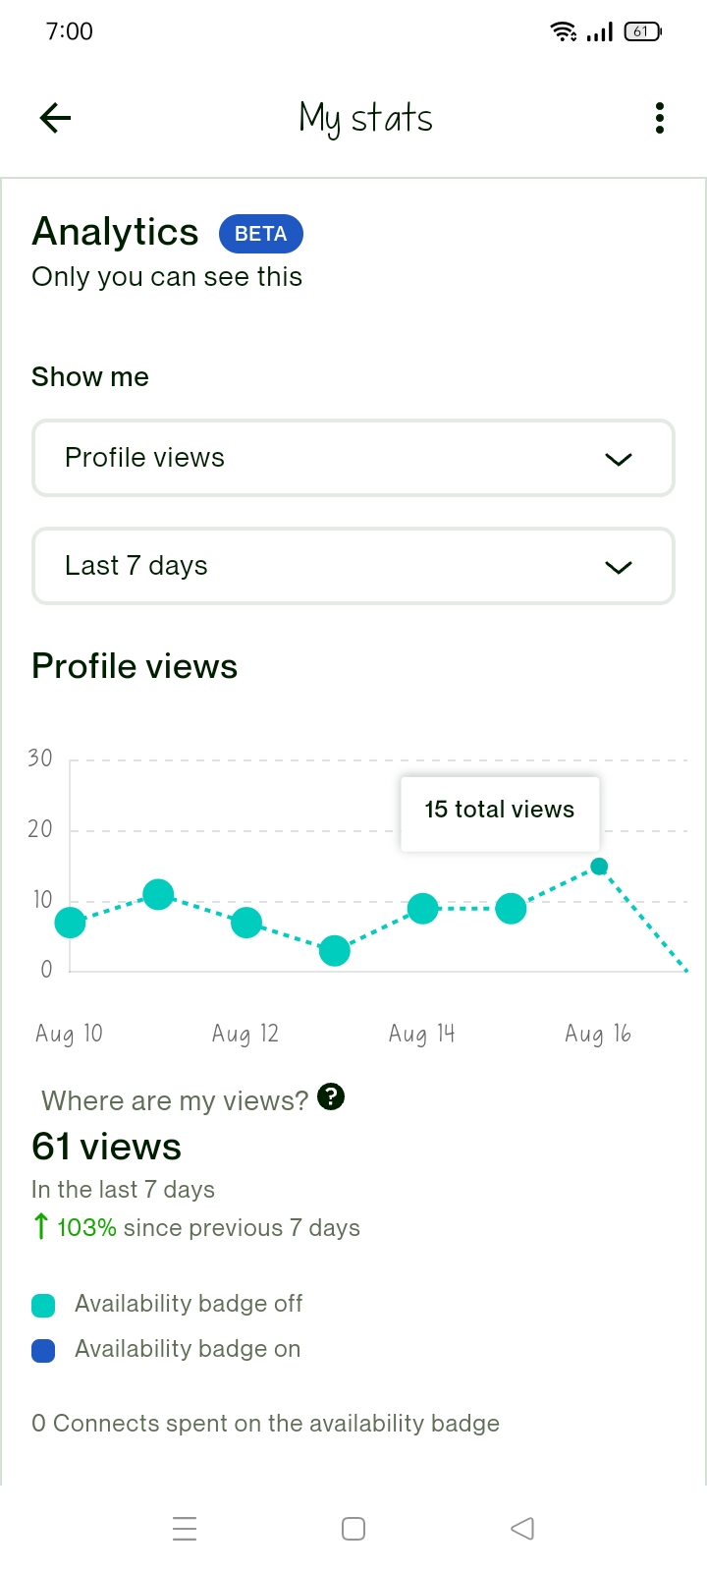This screenshot has width=707, height=1572.
Task: Tap the Availability badge off teal swatch
Action: (43, 1305)
